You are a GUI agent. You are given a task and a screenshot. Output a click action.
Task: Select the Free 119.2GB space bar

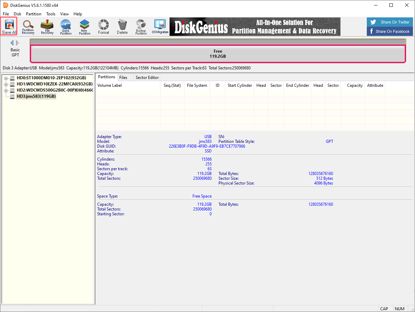[218, 54]
